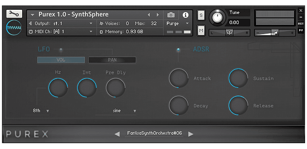Click the output icon beside Output label
Viewport: 307px width, 149px height.
[x=30, y=23]
